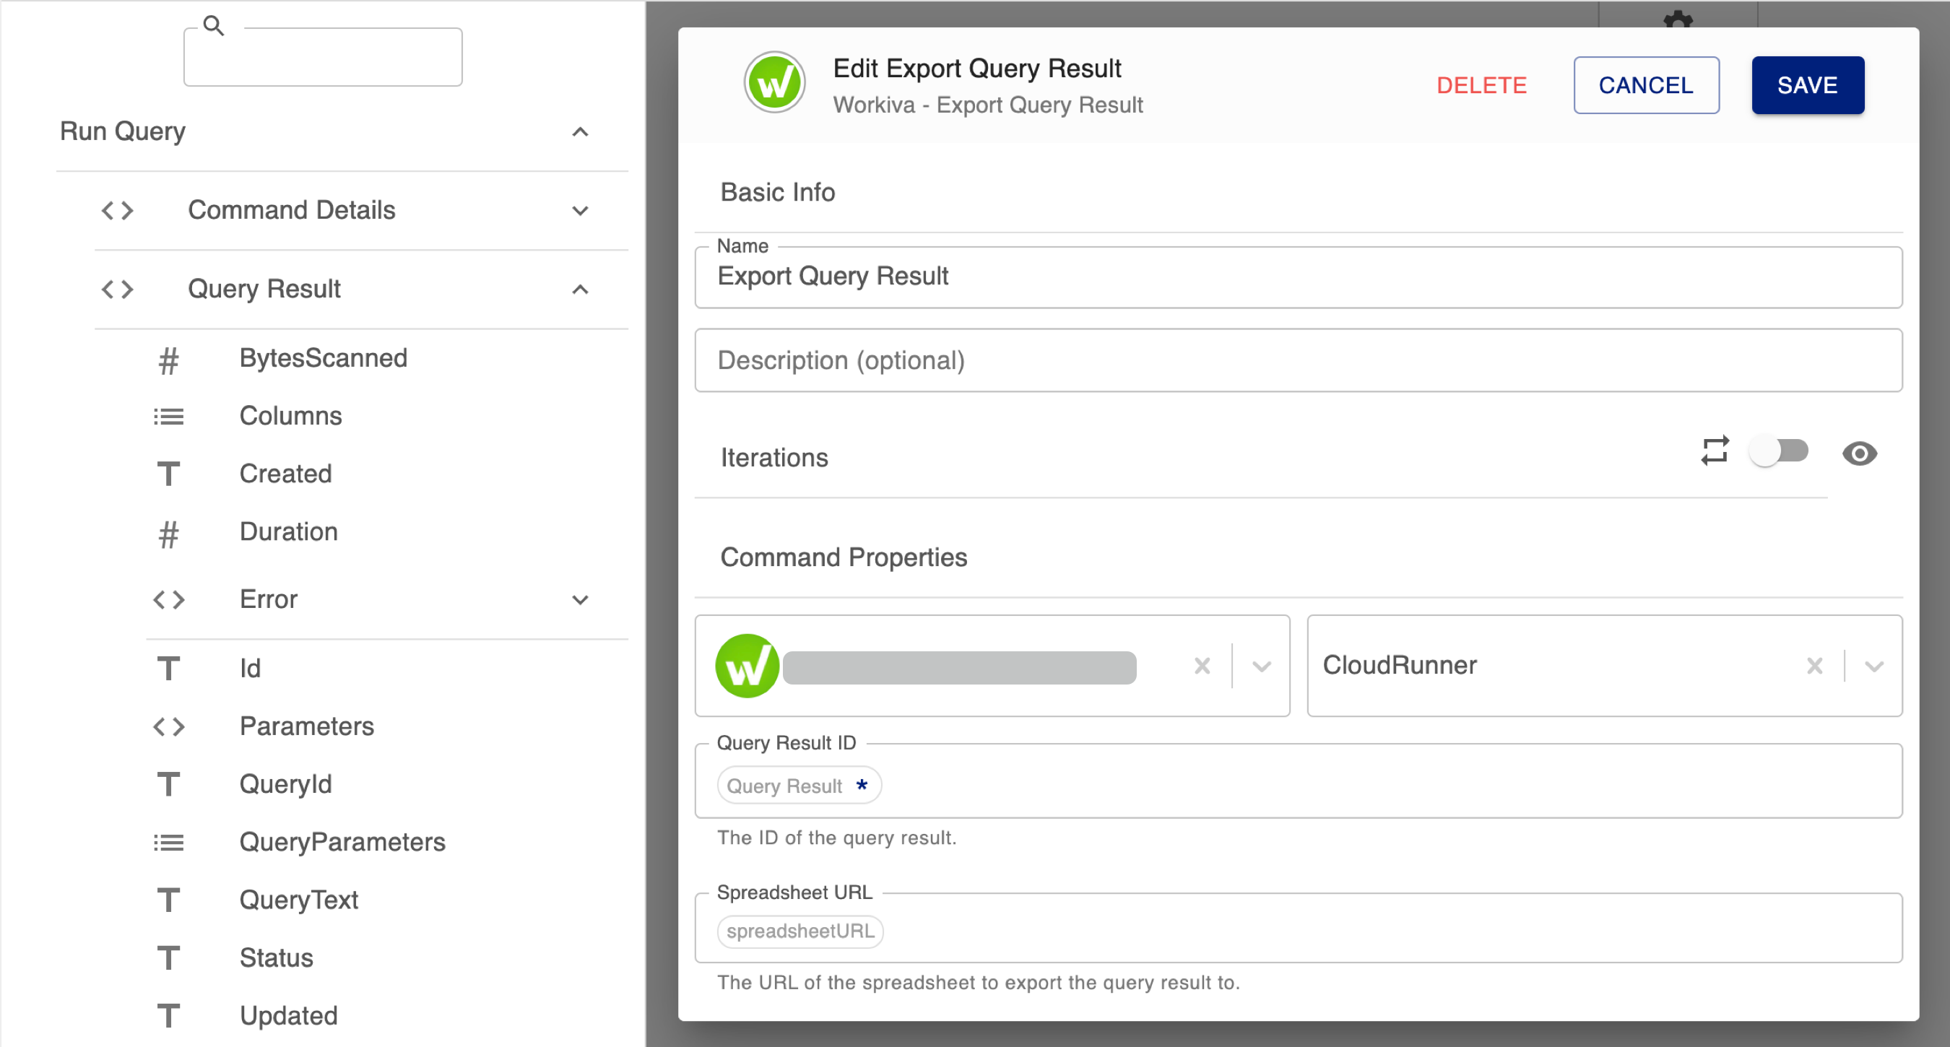
Task: Click the SAVE button
Action: coord(1807,84)
